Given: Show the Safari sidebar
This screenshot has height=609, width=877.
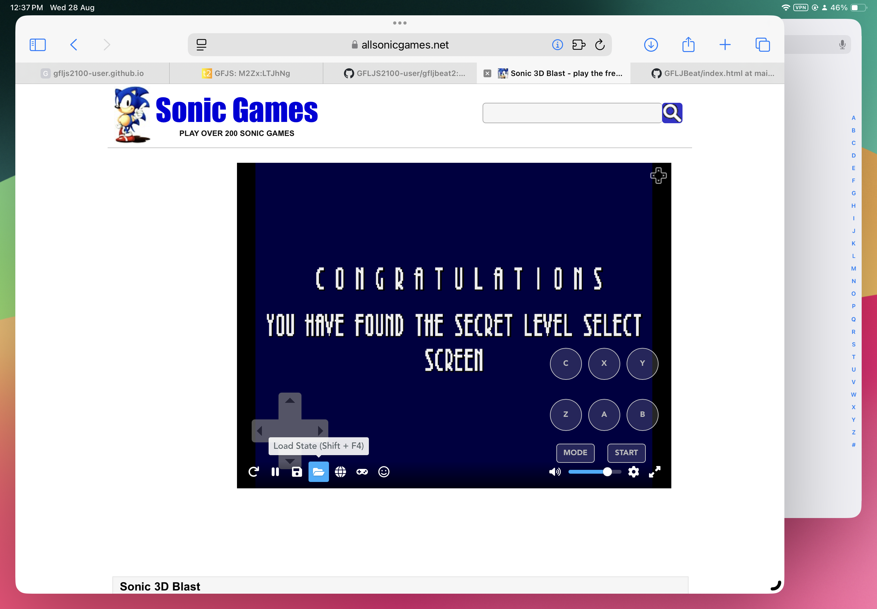Looking at the screenshot, I should 37,45.
